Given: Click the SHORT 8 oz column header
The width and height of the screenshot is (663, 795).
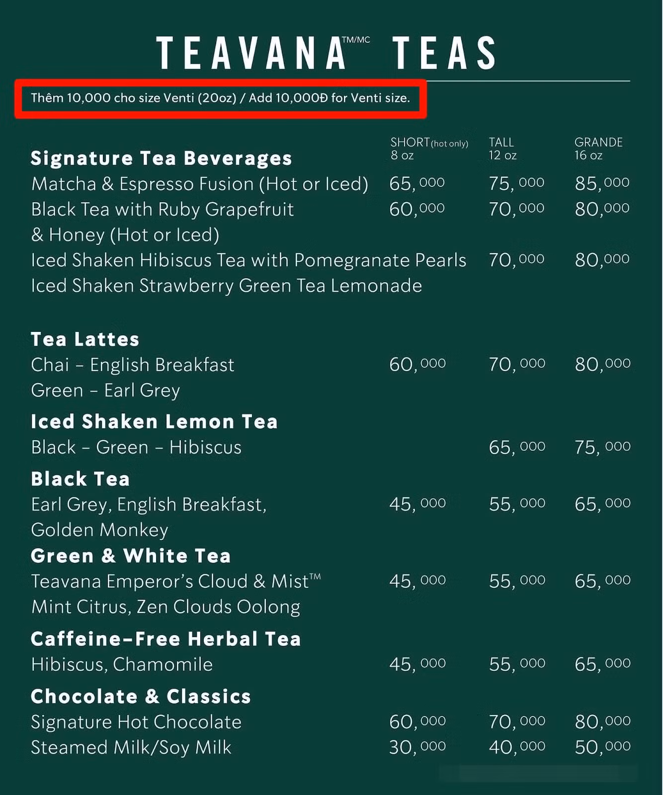Looking at the screenshot, I should click(428, 149).
